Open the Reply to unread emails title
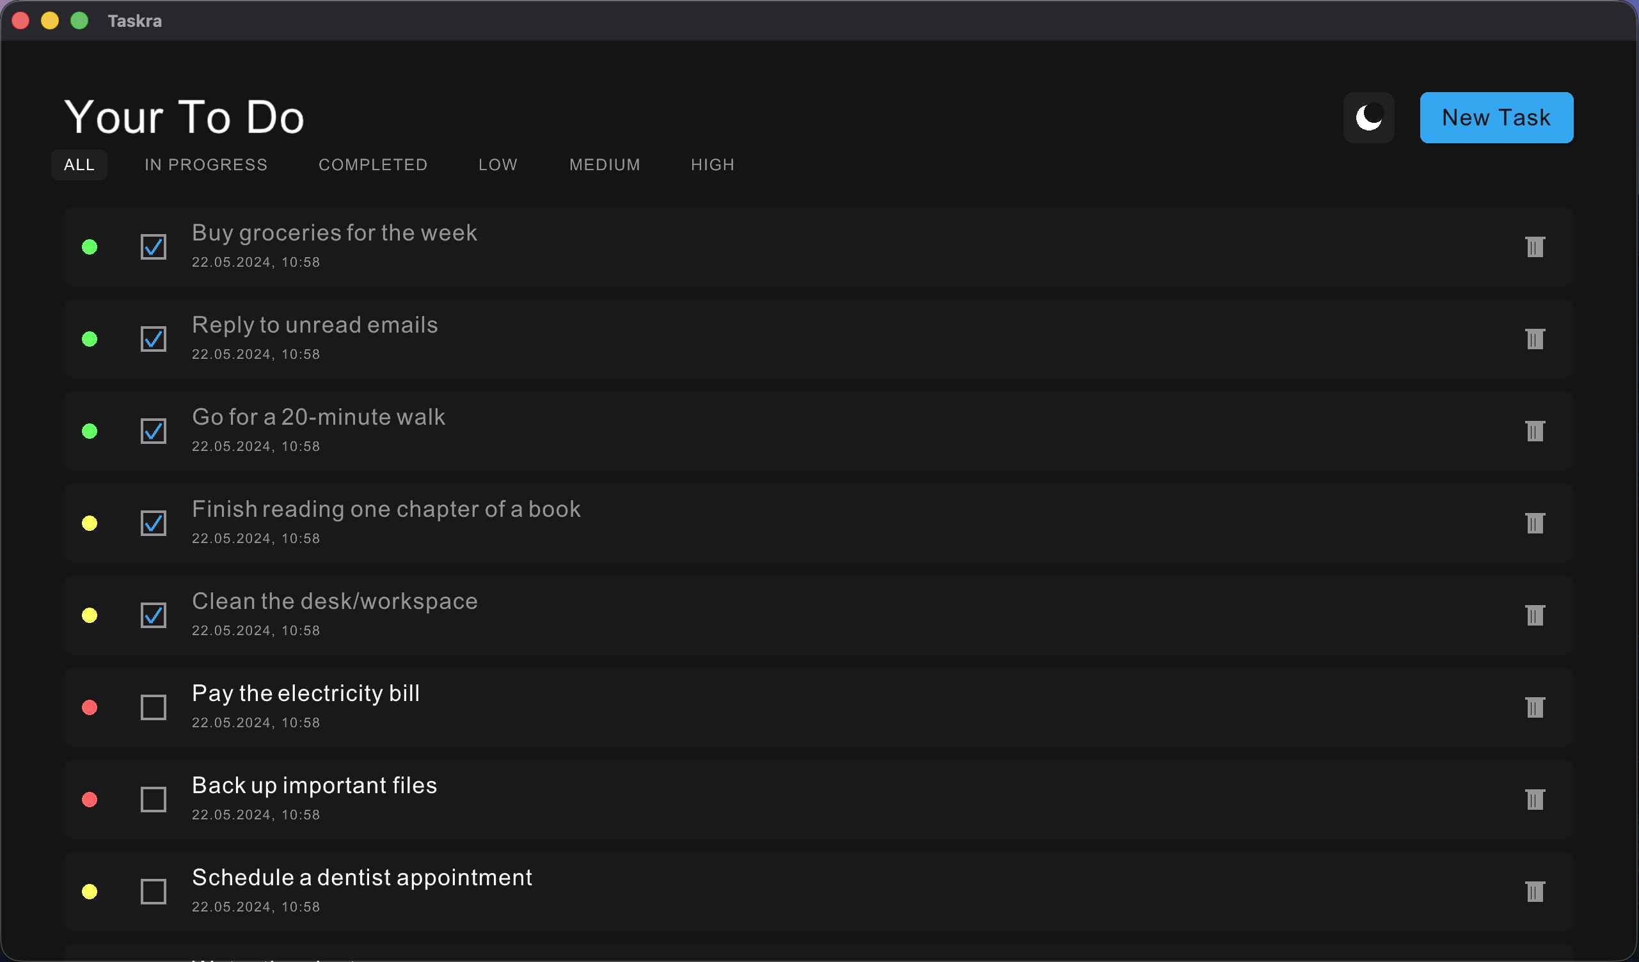 pos(315,324)
